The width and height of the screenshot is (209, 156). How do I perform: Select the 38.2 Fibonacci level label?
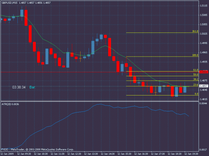[x=196, y=79]
